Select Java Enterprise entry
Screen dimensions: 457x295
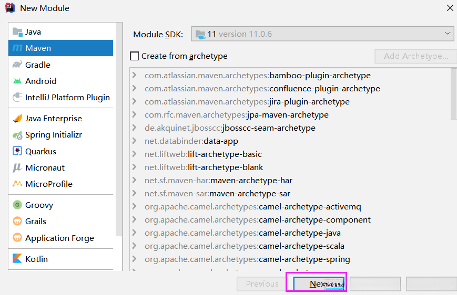point(60,119)
